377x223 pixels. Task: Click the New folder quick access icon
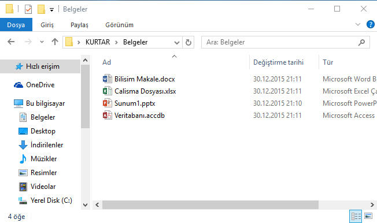coord(41,9)
